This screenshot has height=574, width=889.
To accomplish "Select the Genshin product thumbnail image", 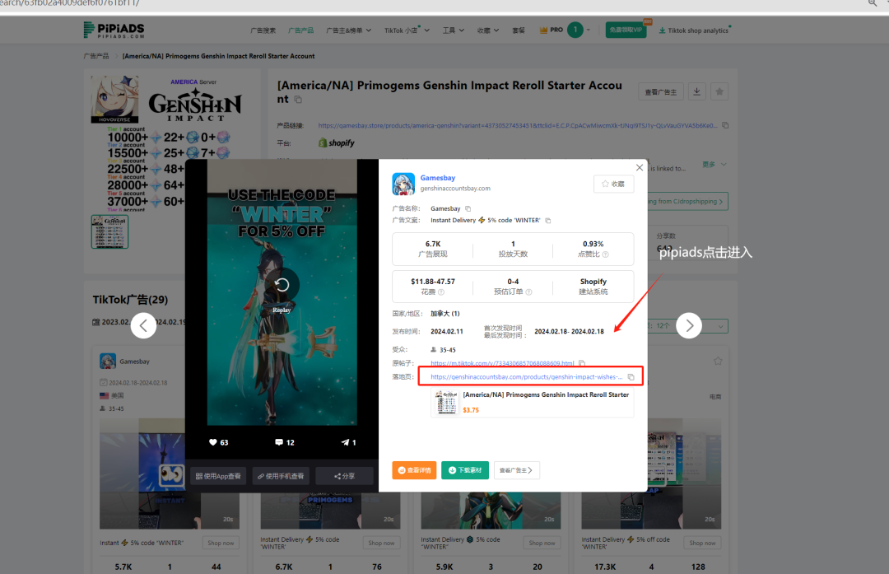I will pos(109,231).
